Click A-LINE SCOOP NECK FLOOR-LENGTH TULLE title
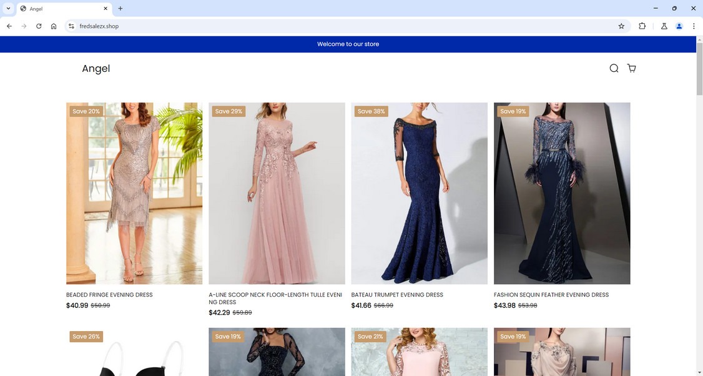 point(275,299)
